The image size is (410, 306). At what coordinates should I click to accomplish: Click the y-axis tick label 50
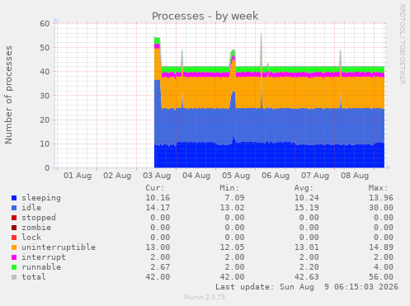[45, 48]
